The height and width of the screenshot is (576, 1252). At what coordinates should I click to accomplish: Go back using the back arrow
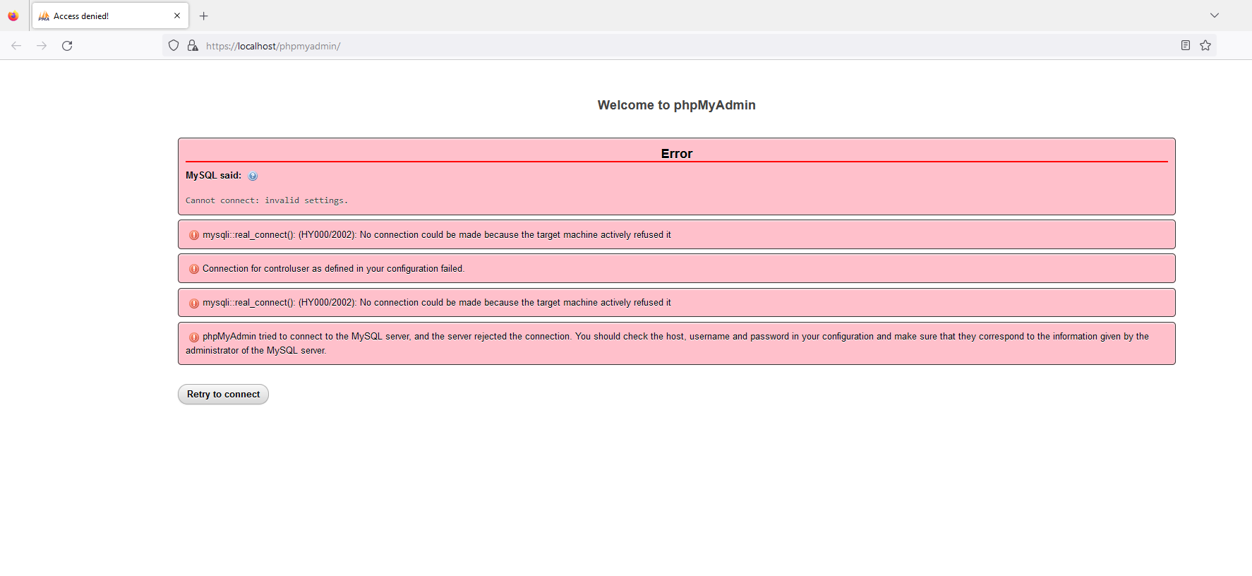(x=16, y=46)
